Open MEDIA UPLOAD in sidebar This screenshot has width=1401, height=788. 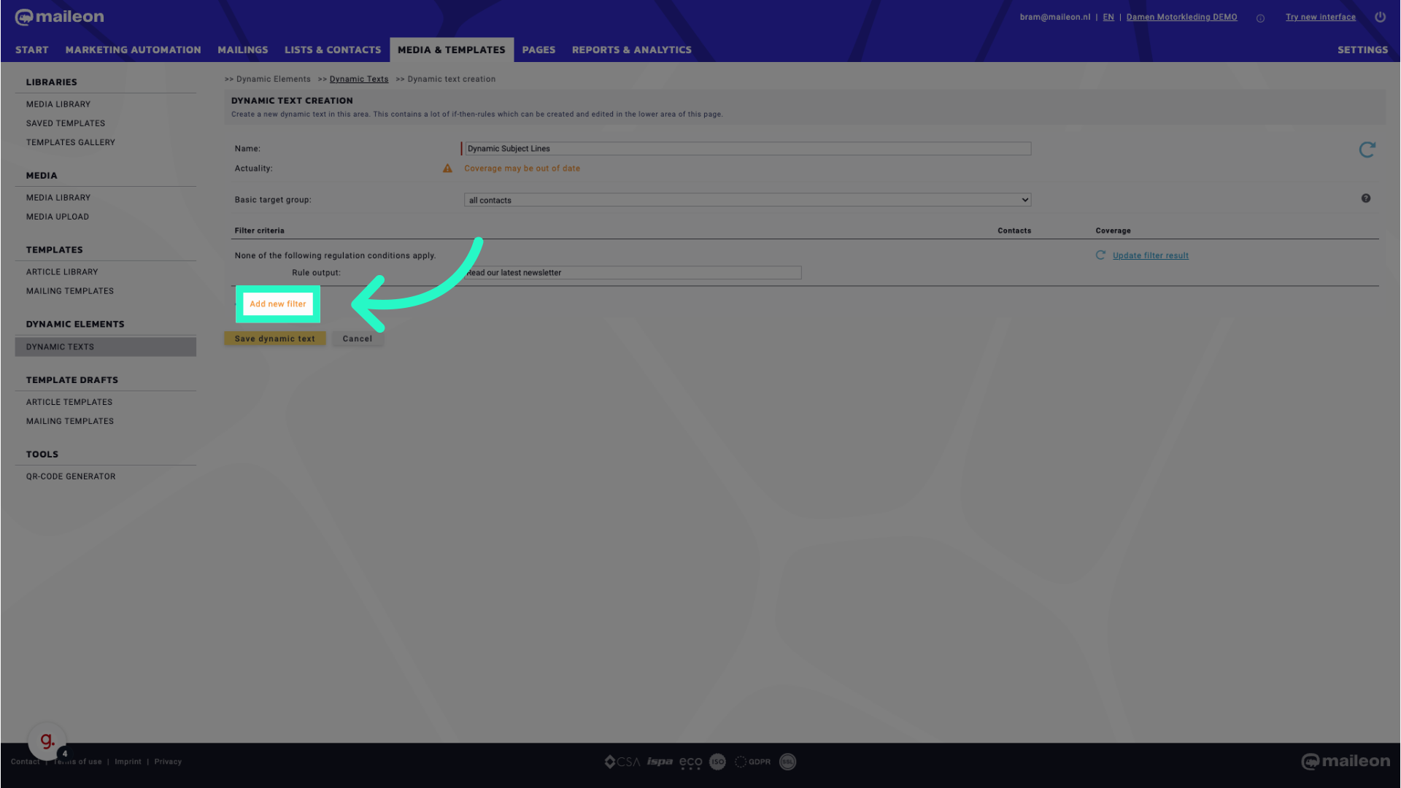tap(58, 217)
